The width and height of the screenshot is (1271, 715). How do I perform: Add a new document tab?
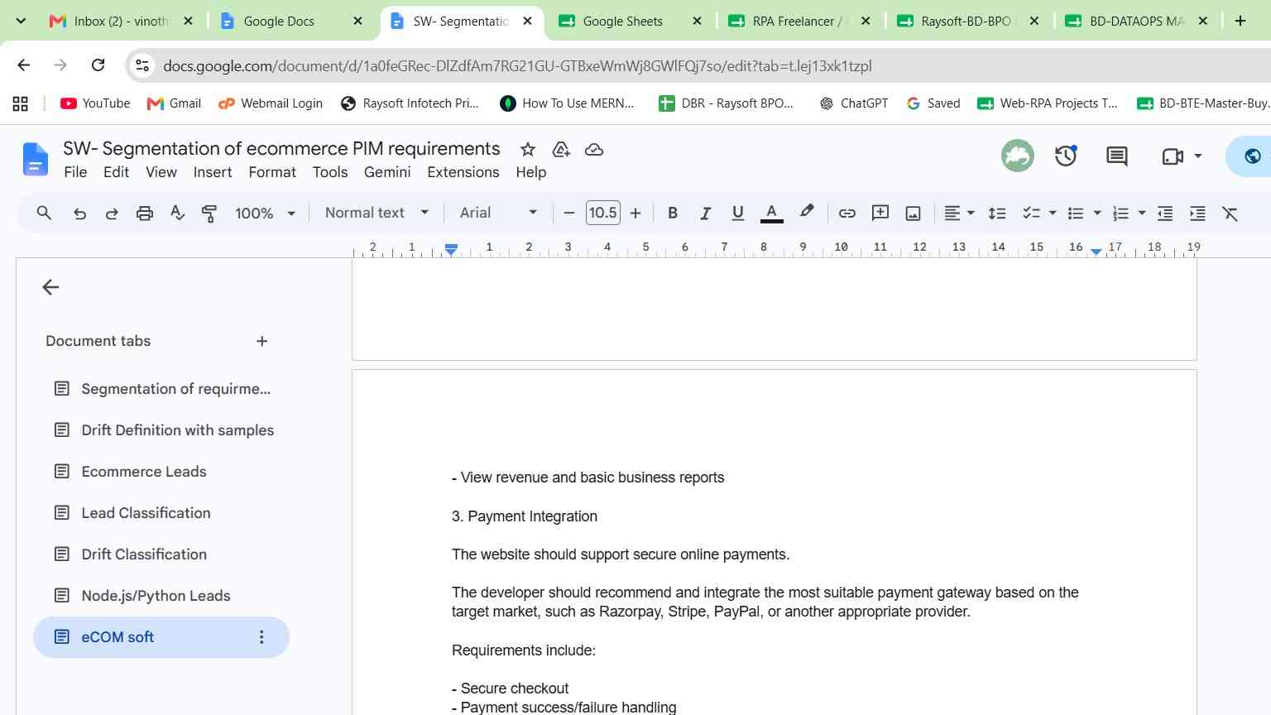(262, 341)
